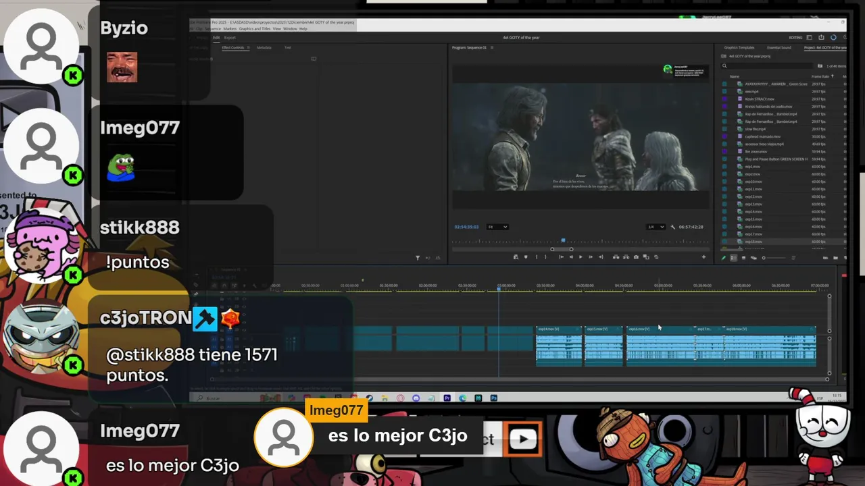Open the Edit tab in the header
The height and width of the screenshot is (486, 865).
pyautogui.click(x=216, y=37)
